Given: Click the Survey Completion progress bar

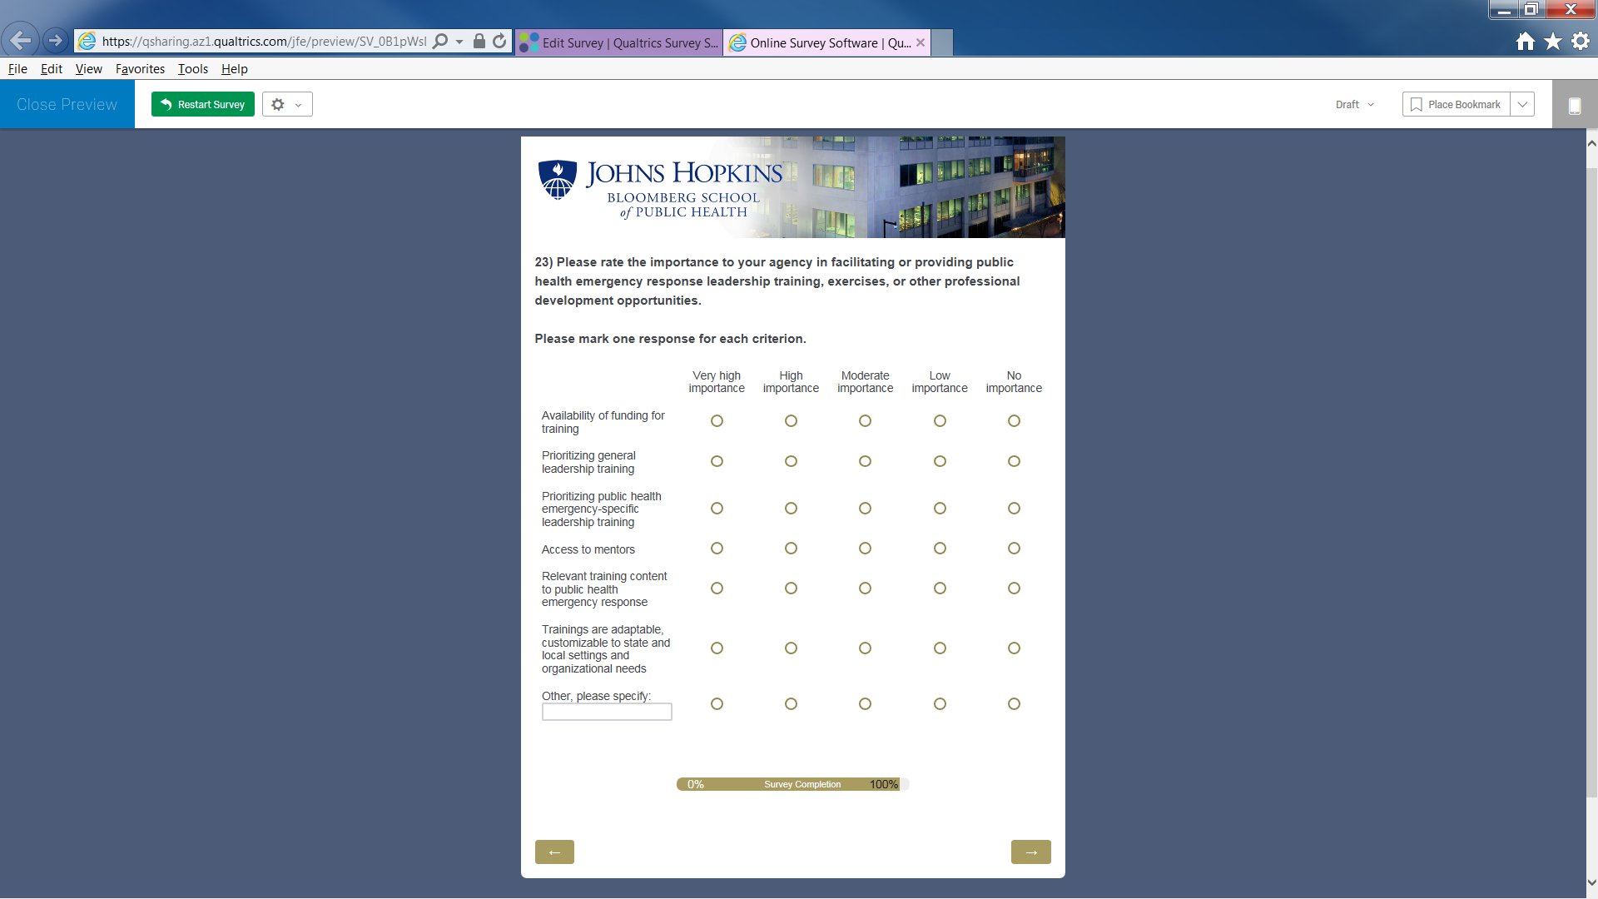Looking at the screenshot, I should pos(792,784).
